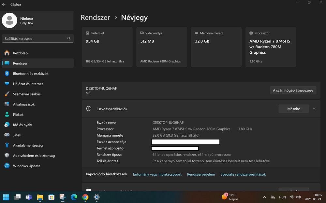The height and width of the screenshot is (203, 326).
Task: Open Személyre szabás page
Action: (x=27, y=94)
